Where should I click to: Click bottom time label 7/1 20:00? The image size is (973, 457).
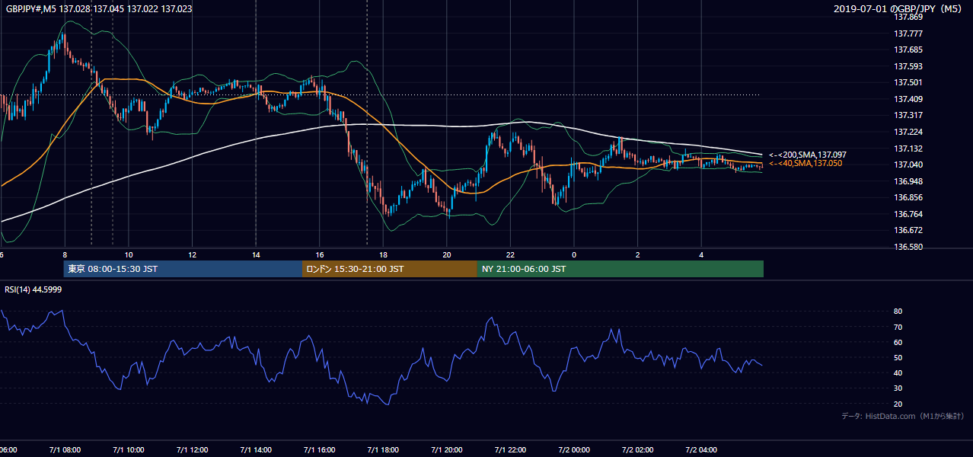447,450
